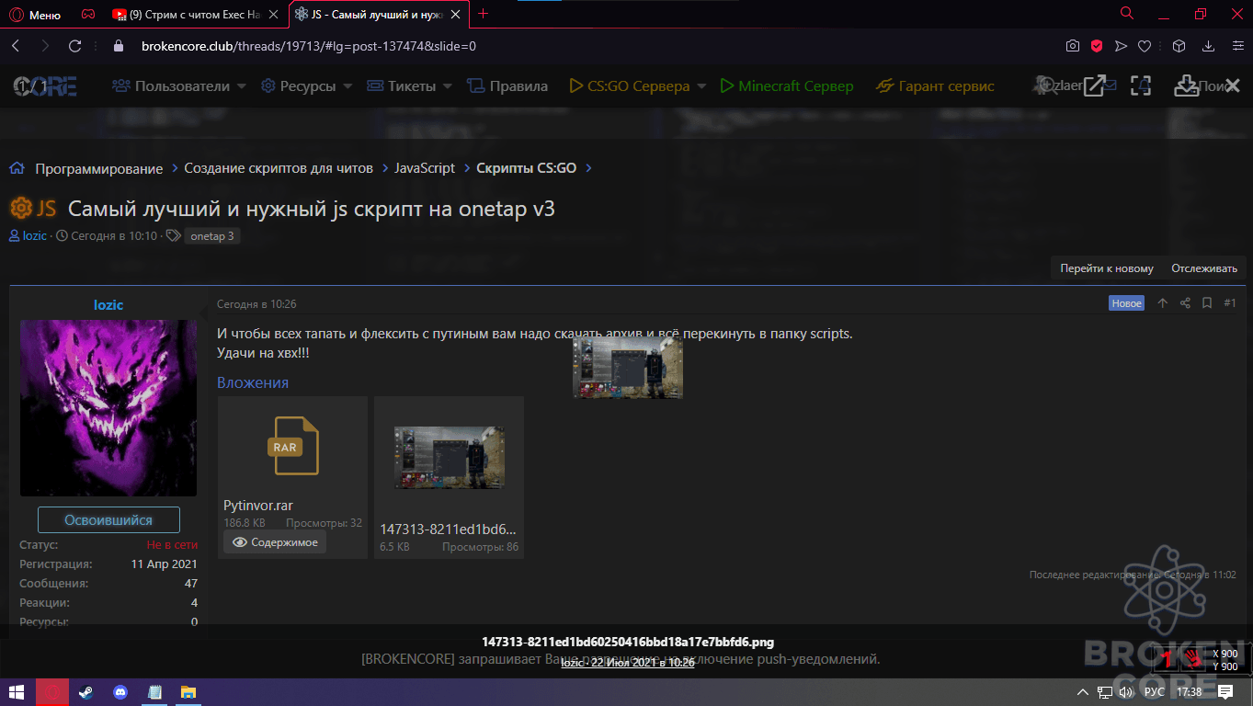The width and height of the screenshot is (1253, 706).
Task: Show contents of Pytinvor.rar with Содержимое
Action: click(x=275, y=542)
